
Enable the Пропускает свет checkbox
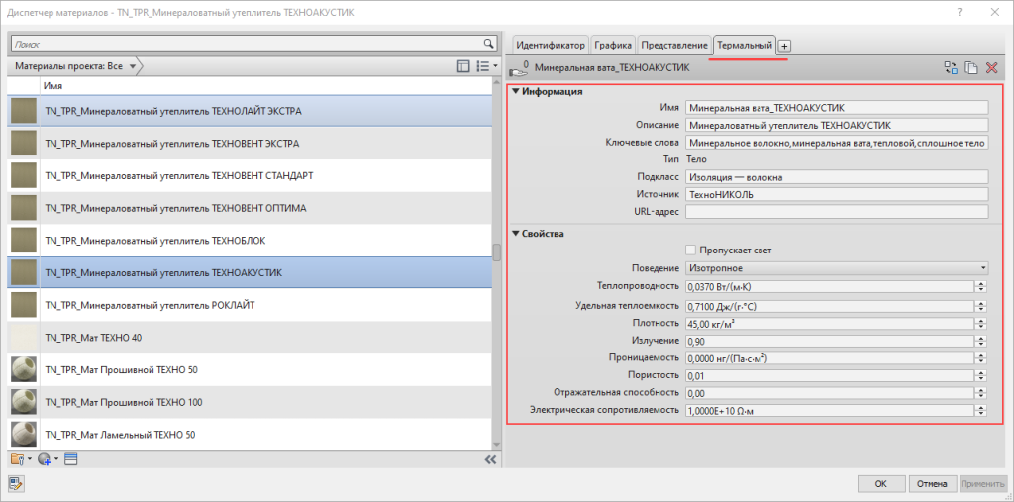coord(690,250)
